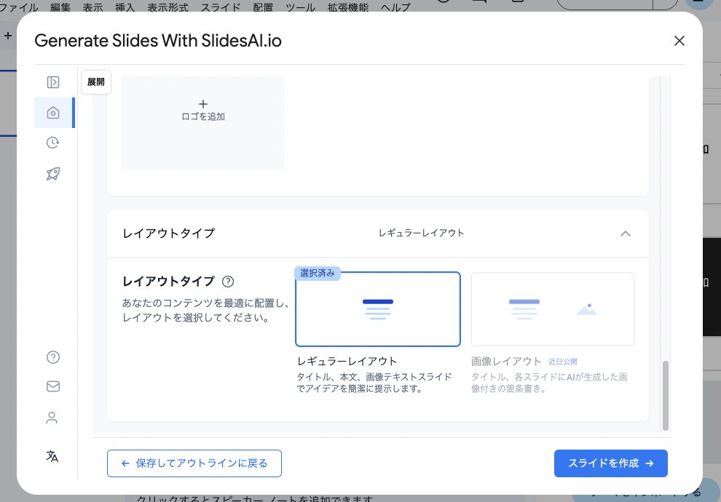This screenshot has height=502, width=721.
Task: Click スライドを作成 button
Action: (x=610, y=463)
